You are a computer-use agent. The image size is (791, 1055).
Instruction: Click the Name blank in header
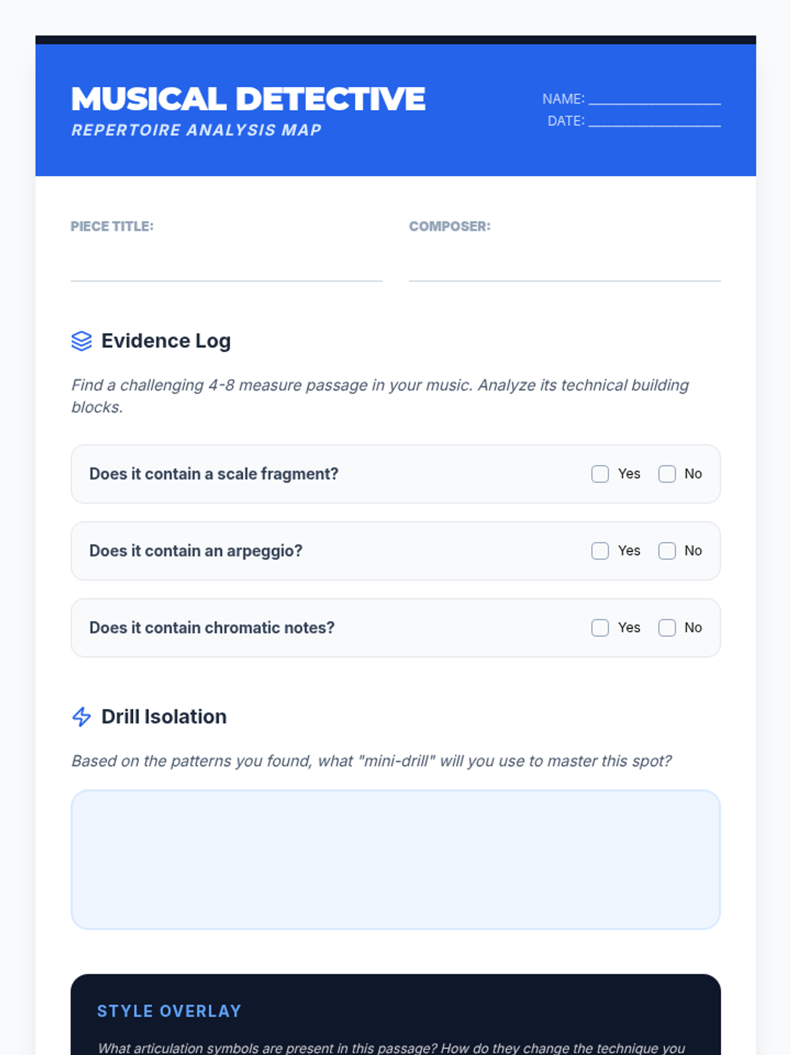pyautogui.click(x=654, y=99)
